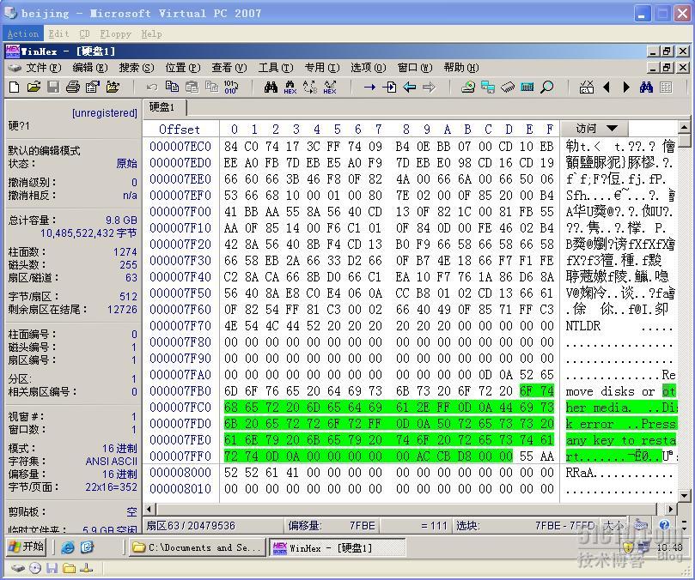Click the black left triangle previous icon
Image resolution: width=695 pixels, height=580 pixels.
[x=607, y=88]
